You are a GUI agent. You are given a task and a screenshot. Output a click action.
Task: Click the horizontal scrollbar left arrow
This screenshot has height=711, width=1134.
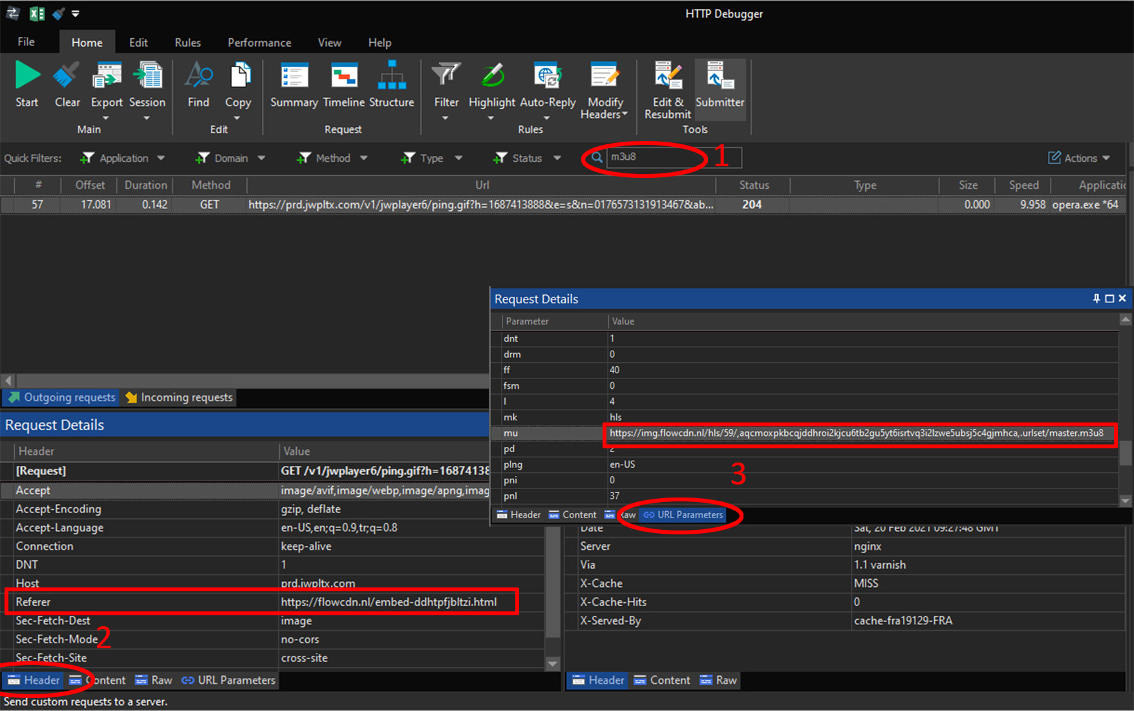(x=8, y=380)
